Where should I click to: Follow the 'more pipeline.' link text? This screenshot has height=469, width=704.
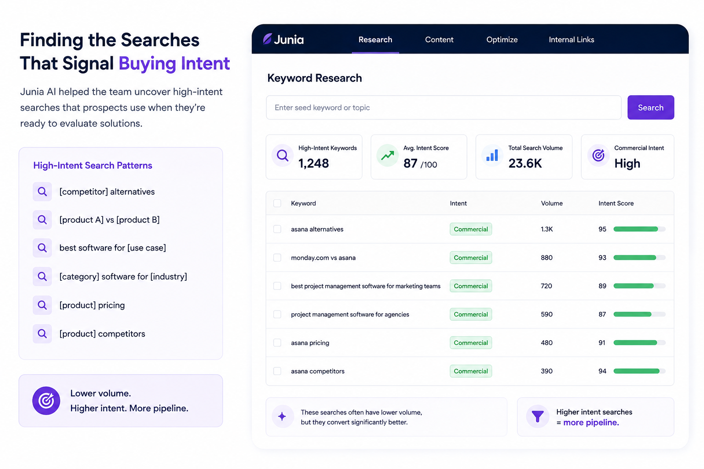pyautogui.click(x=591, y=422)
